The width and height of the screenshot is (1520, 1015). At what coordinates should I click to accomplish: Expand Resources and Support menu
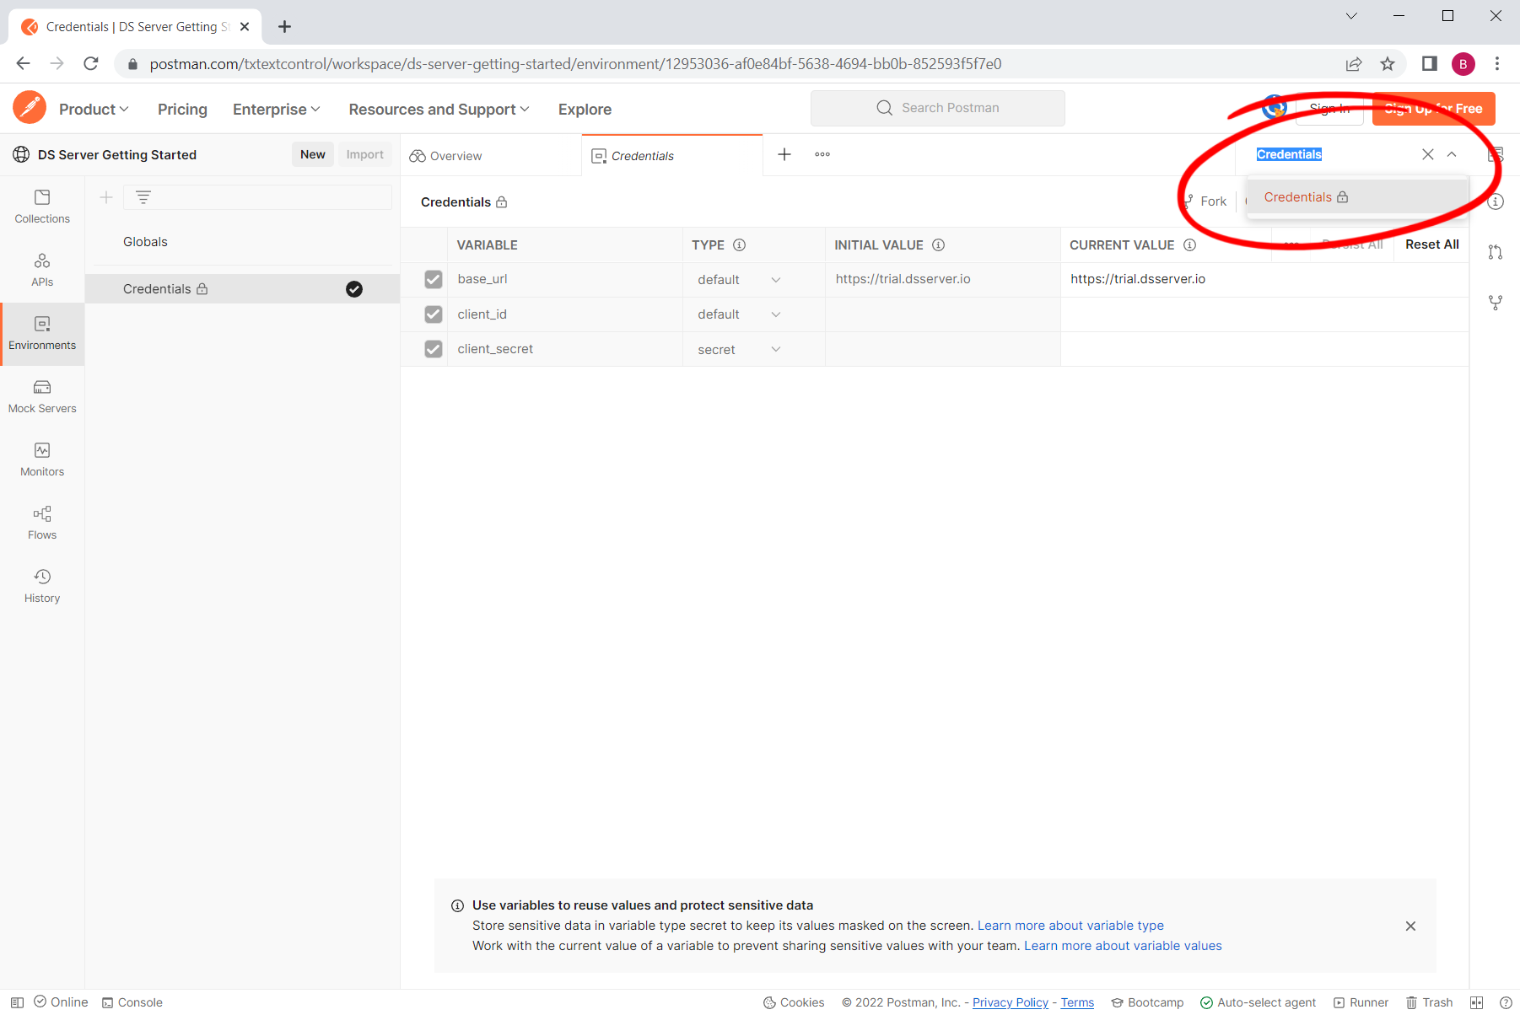[x=439, y=110]
